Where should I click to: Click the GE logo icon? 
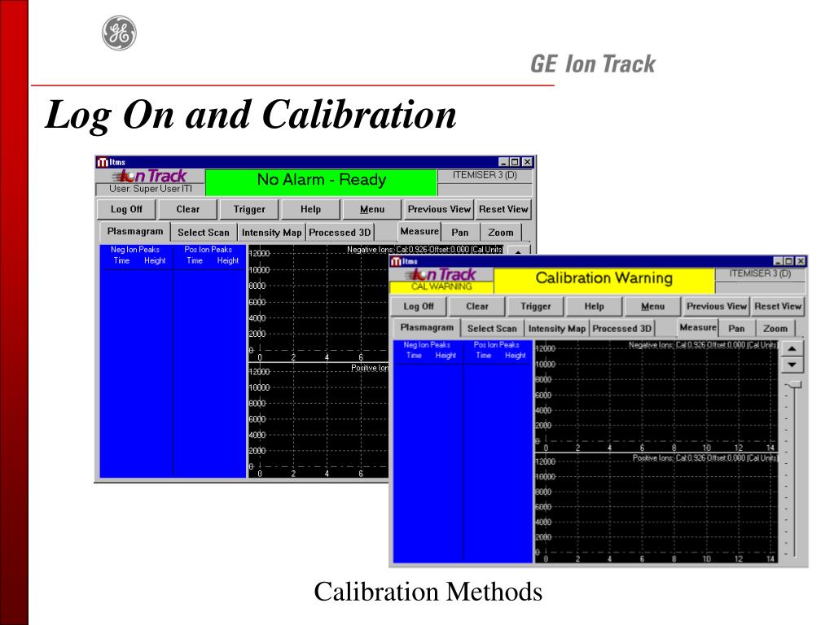pos(119,33)
